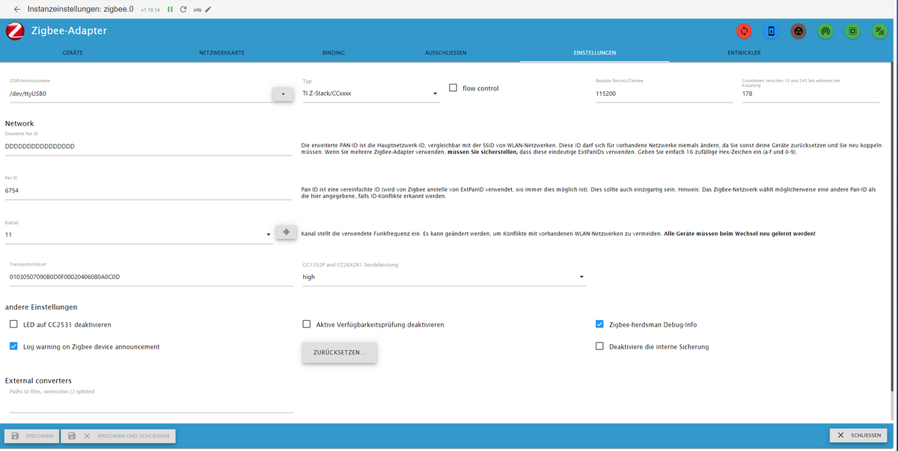Select the Einstellungen tab
This screenshot has height=451, width=898.
[x=595, y=53]
